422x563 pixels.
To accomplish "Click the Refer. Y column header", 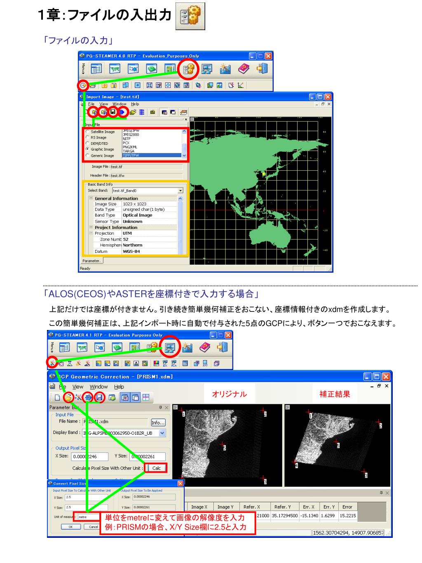I will point(282,507).
